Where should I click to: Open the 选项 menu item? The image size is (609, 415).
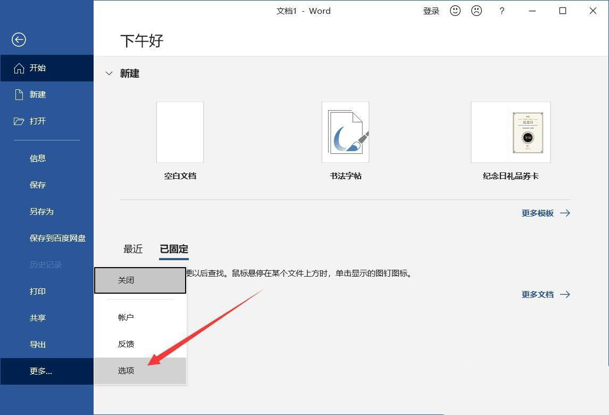126,370
